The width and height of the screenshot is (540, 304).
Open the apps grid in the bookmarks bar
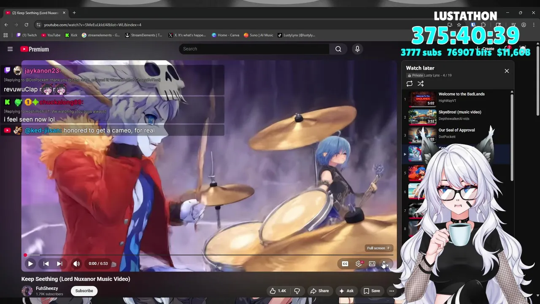coord(6,35)
